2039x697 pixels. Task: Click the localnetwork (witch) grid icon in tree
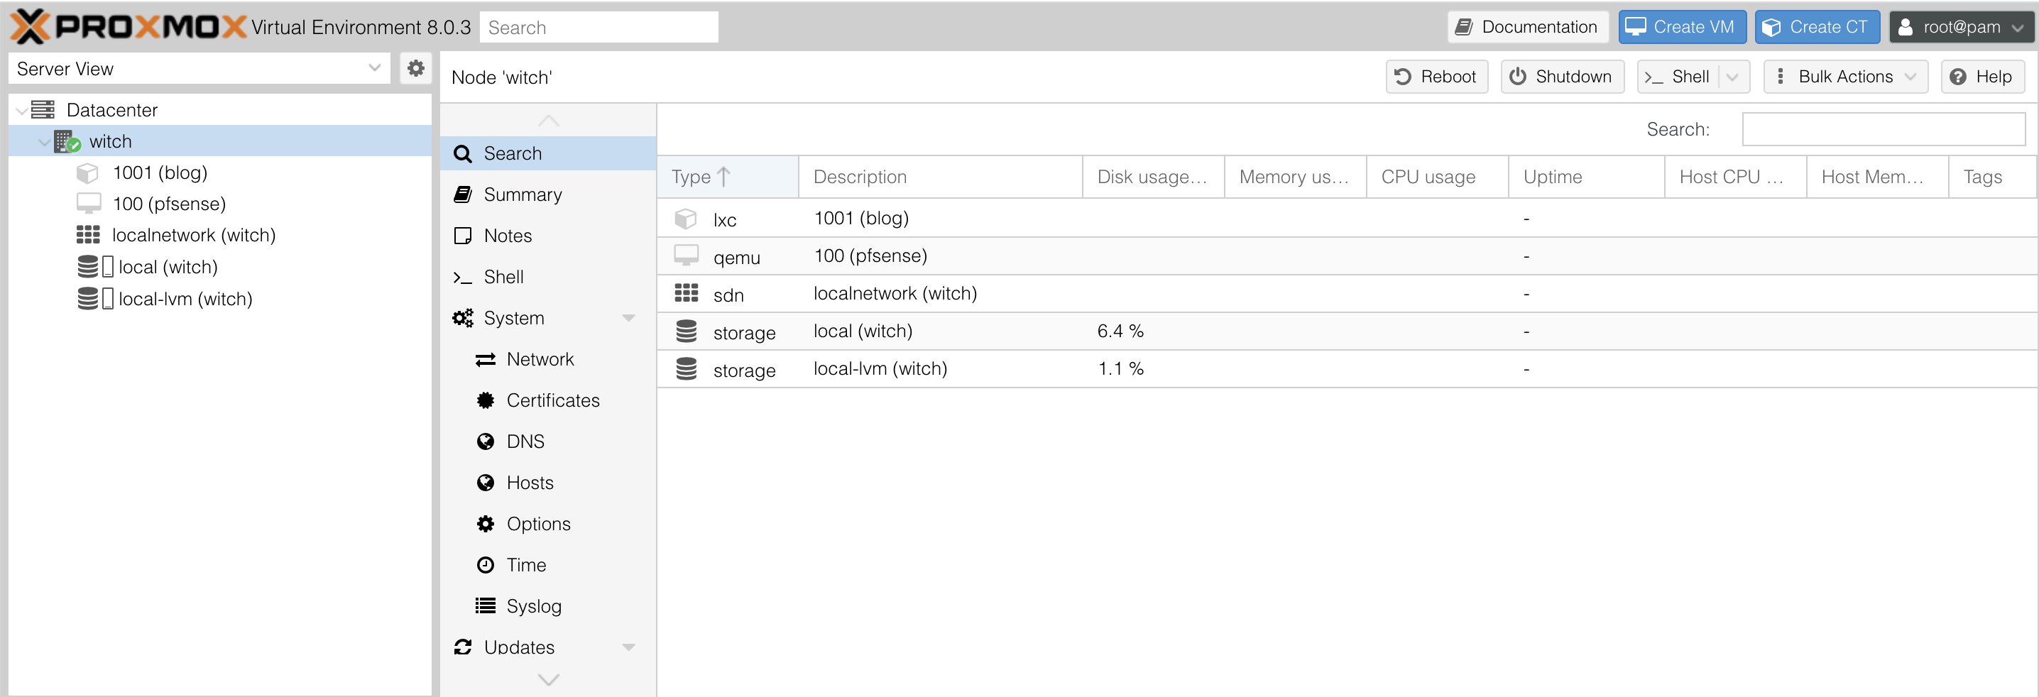88,235
